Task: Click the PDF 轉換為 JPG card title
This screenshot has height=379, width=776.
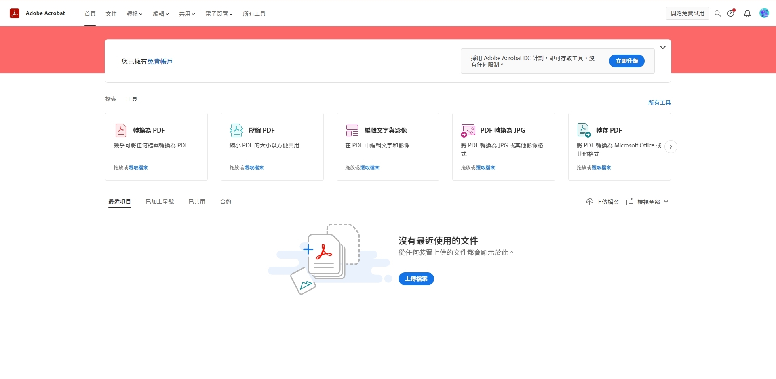Action: click(502, 130)
